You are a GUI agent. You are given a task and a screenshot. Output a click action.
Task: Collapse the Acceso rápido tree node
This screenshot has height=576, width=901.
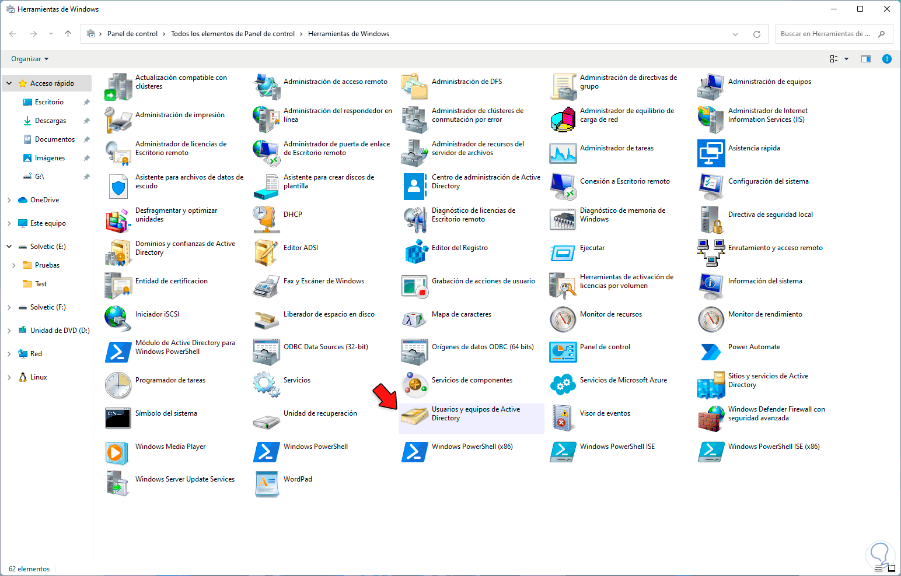(x=9, y=83)
